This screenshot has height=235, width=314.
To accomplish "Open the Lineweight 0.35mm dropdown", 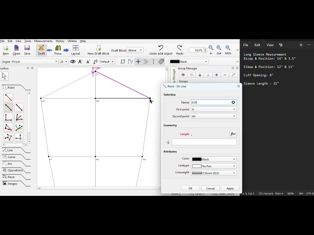I will 214,173.
